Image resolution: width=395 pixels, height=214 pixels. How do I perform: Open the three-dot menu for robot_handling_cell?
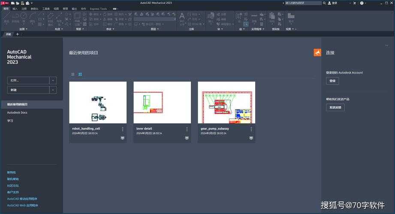click(x=122, y=129)
